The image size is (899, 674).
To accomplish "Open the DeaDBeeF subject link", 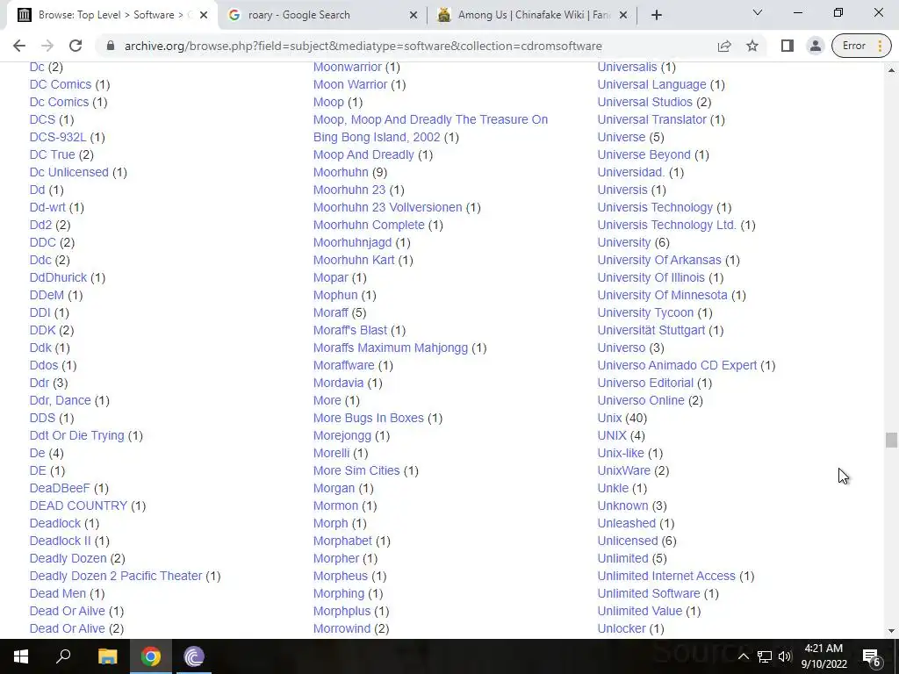I will click(60, 488).
